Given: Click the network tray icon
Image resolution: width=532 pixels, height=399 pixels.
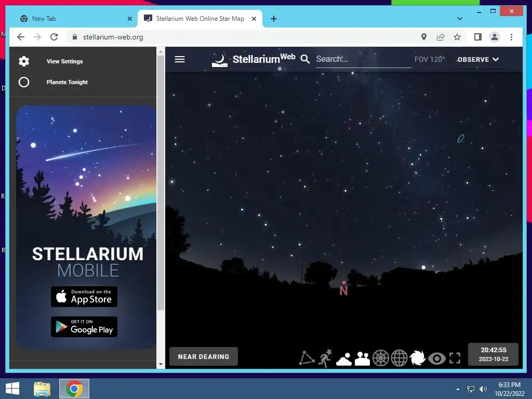Looking at the screenshot, I should tap(471, 389).
